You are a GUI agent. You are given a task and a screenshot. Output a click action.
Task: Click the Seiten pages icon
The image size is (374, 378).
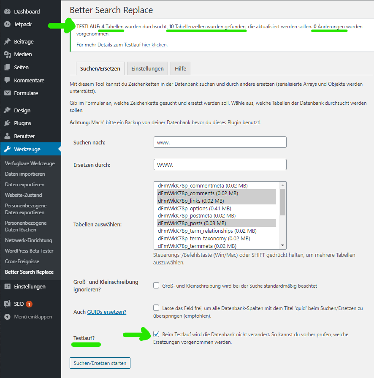click(8, 67)
